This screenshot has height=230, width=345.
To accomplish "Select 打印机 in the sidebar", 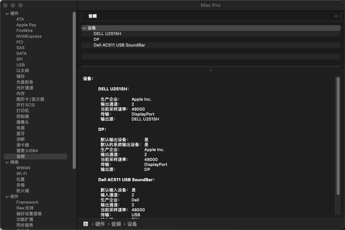I will (x=22, y=111).
